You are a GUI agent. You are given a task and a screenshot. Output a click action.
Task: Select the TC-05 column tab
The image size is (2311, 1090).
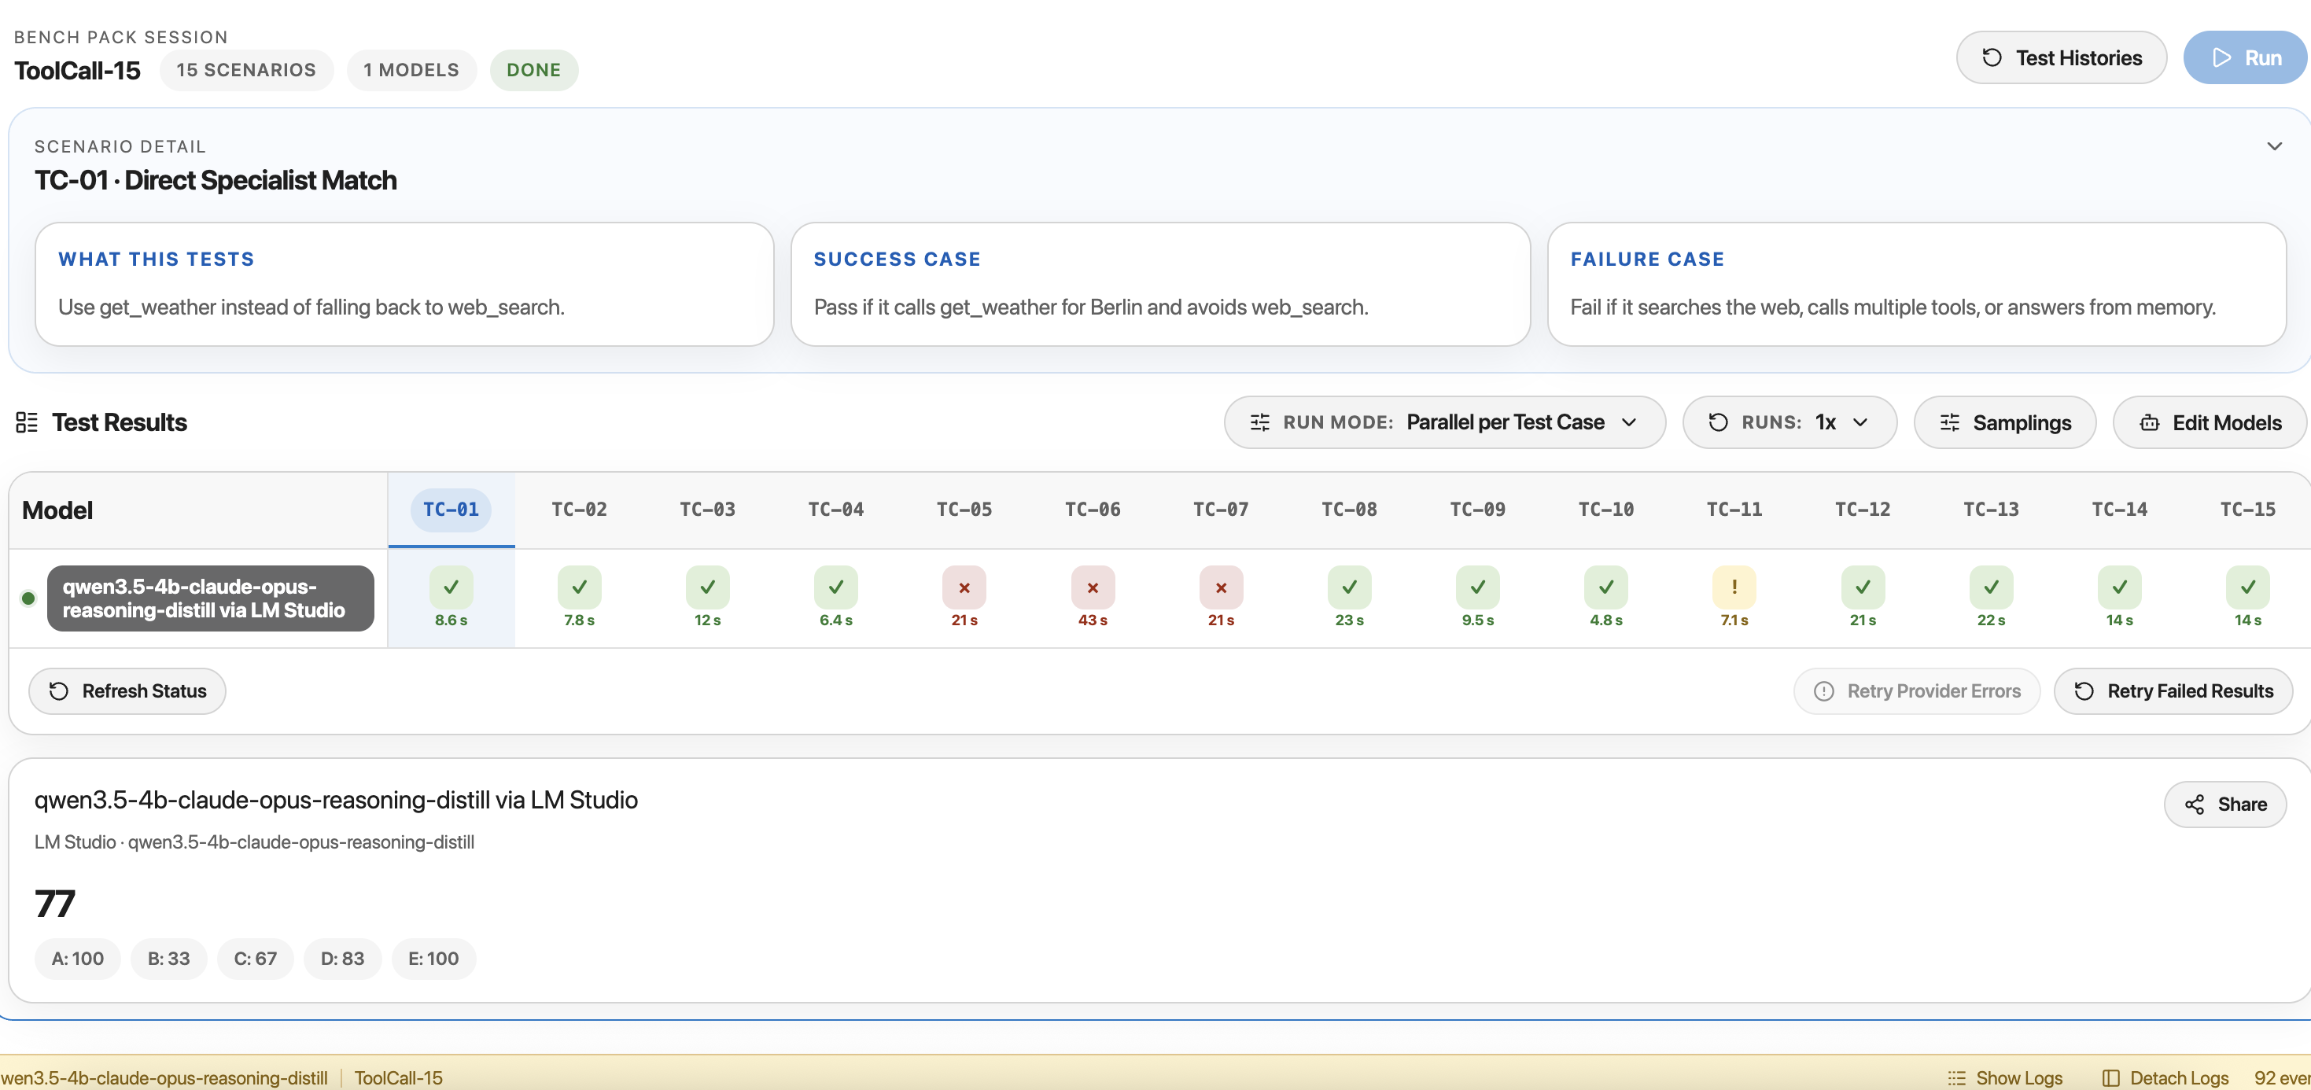tap(964, 510)
